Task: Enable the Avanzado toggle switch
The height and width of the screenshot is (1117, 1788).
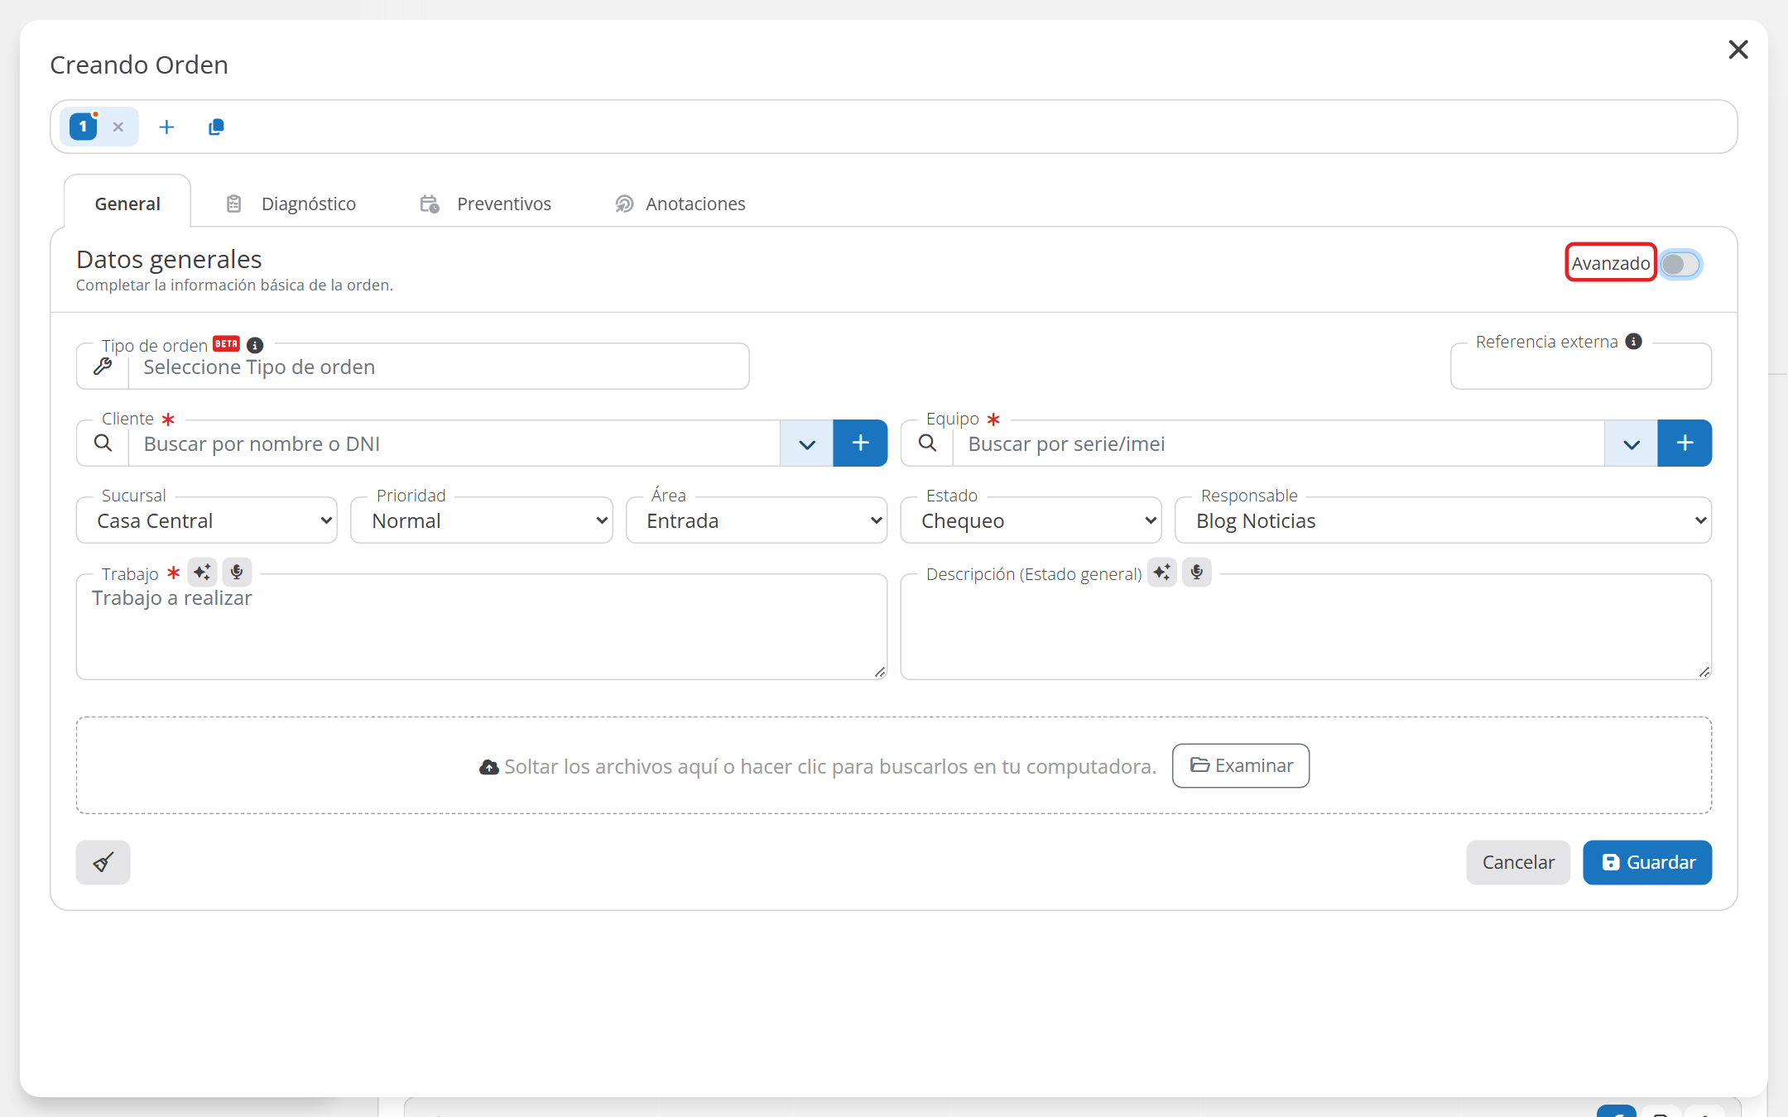Action: pos(1680,264)
